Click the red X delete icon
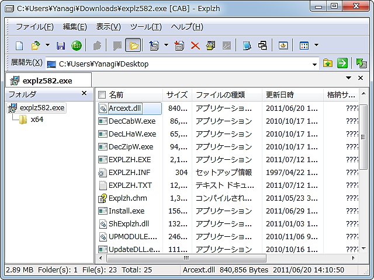 pyautogui.click(x=195, y=45)
